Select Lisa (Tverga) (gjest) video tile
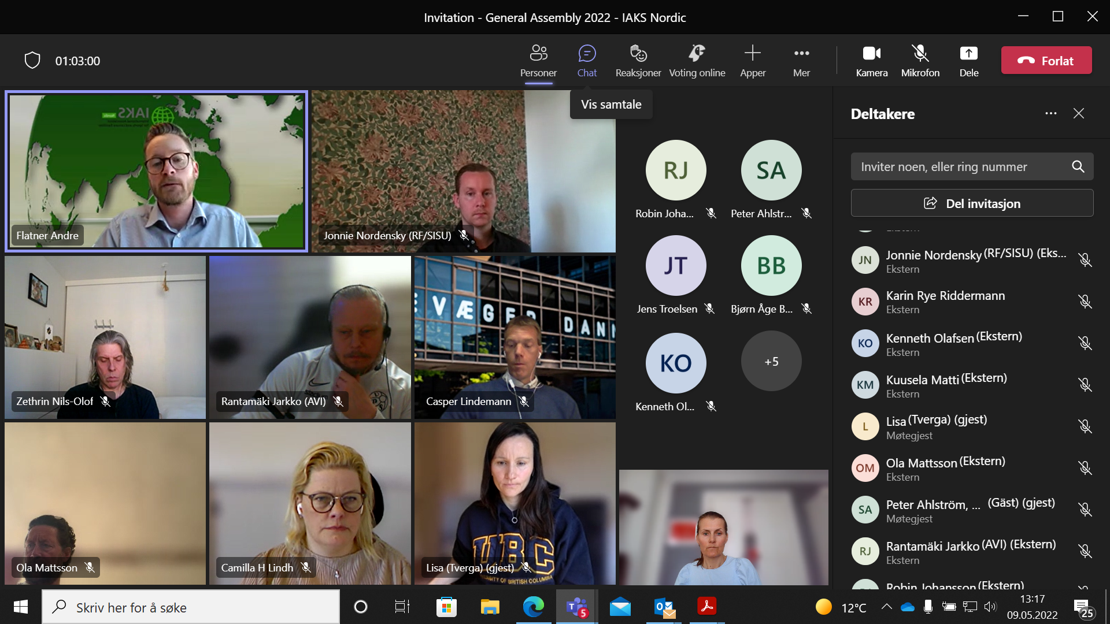Image resolution: width=1110 pixels, height=624 pixels. click(x=515, y=503)
